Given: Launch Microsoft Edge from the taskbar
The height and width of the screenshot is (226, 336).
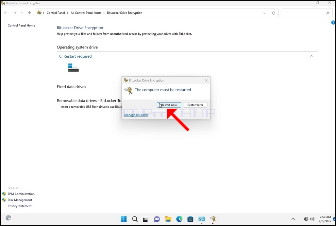Looking at the screenshot, I should [179, 219].
